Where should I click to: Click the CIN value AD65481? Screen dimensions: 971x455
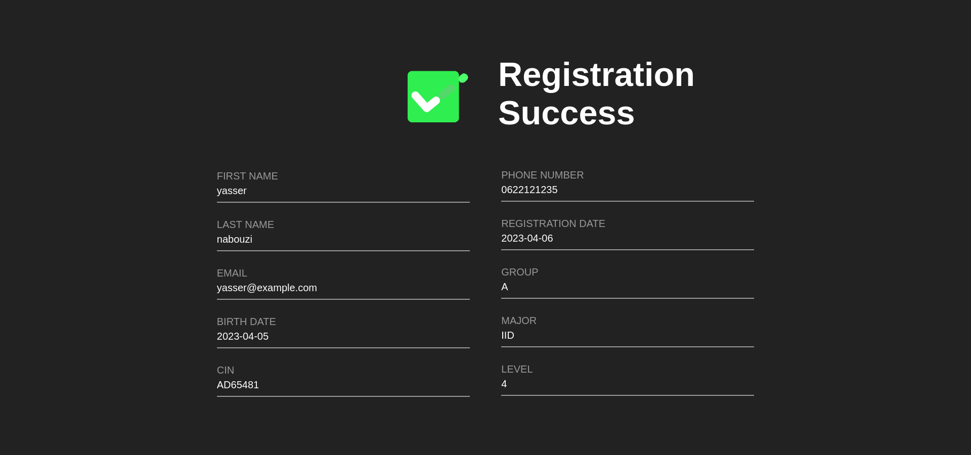coord(238,385)
